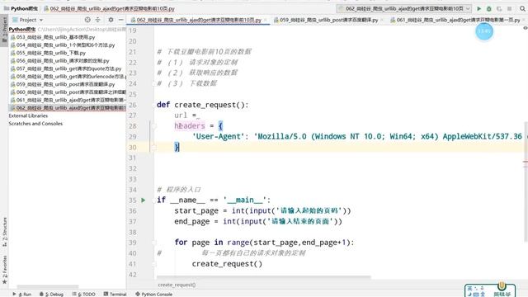
Task: Click the red error stripe mark on right
Action: coord(526,162)
